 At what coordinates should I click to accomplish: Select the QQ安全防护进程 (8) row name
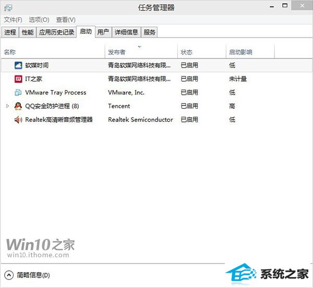pos(52,106)
